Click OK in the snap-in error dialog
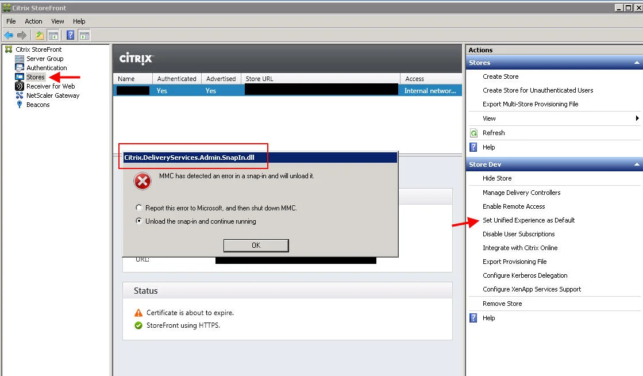This screenshot has width=643, height=376. click(256, 245)
